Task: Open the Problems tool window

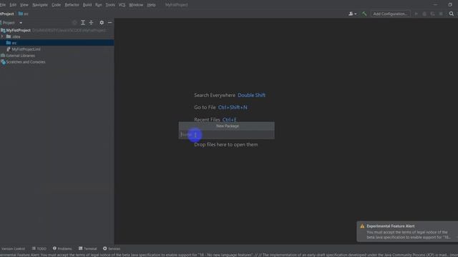Action: click(x=62, y=248)
